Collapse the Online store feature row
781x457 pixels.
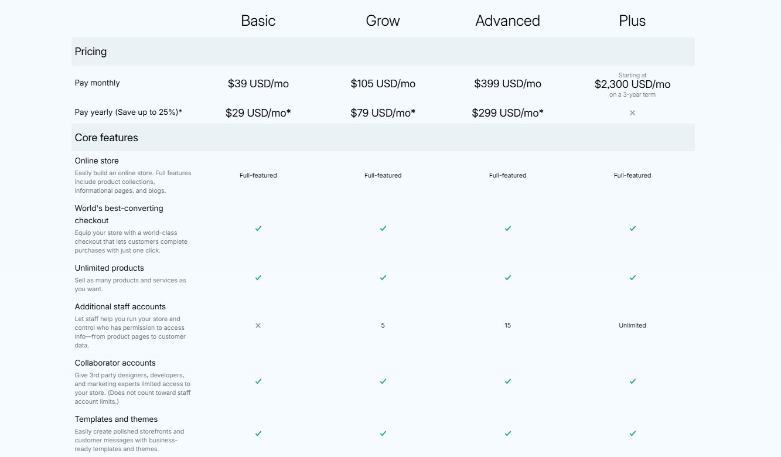click(97, 161)
